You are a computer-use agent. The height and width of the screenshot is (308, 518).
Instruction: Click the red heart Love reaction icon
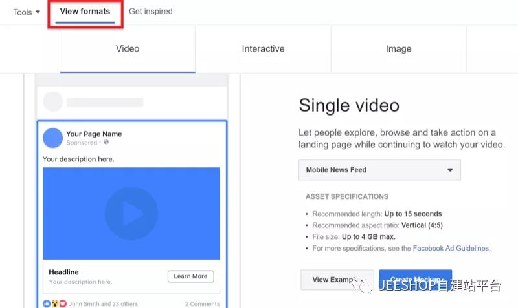[x=62, y=303]
